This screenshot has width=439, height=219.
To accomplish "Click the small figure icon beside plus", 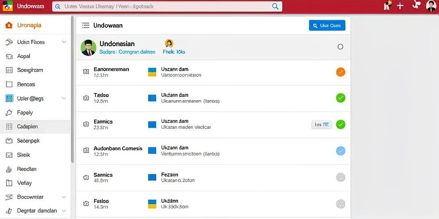I will click(x=388, y=5).
